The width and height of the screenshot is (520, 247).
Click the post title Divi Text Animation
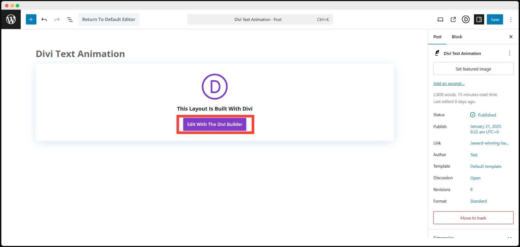pos(80,54)
